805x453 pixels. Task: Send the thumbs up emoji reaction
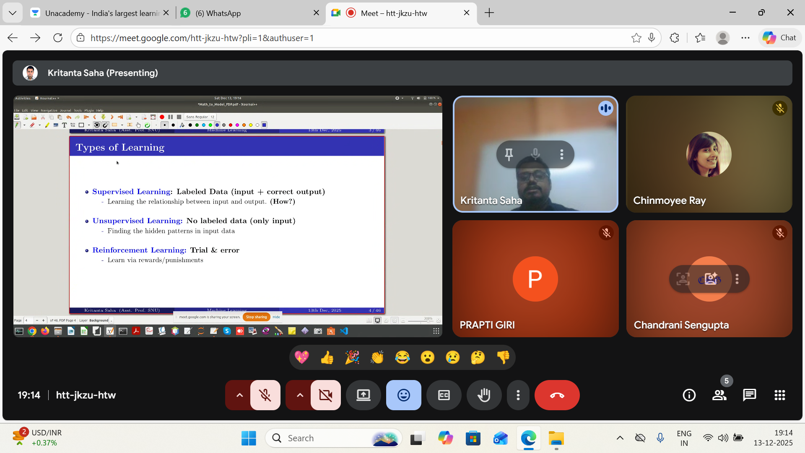tap(327, 357)
